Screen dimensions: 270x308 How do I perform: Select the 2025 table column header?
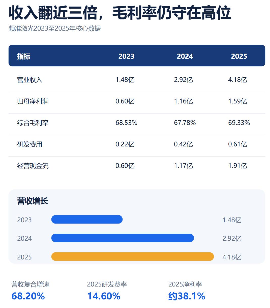tap(239, 56)
